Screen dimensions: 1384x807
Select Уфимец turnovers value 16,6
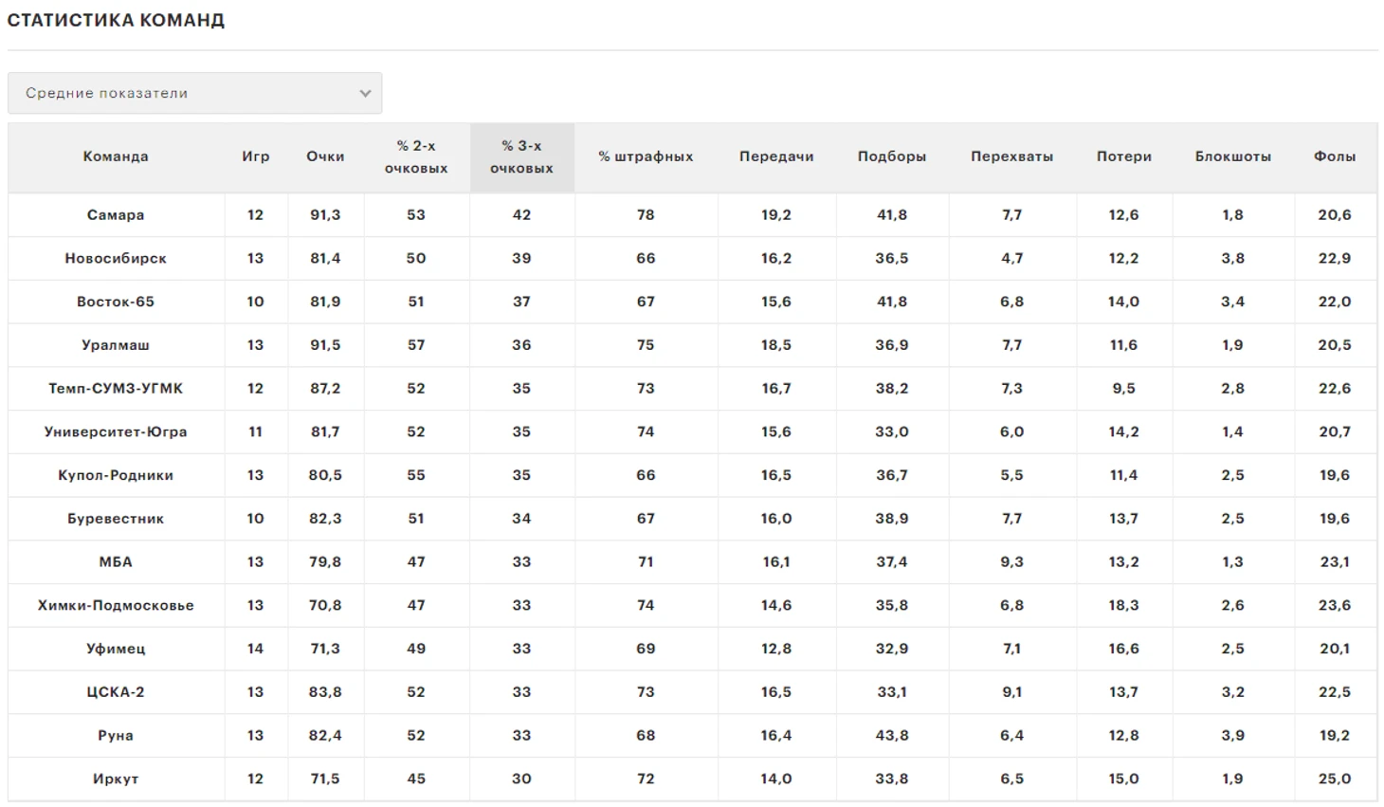click(x=1124, y=649)
